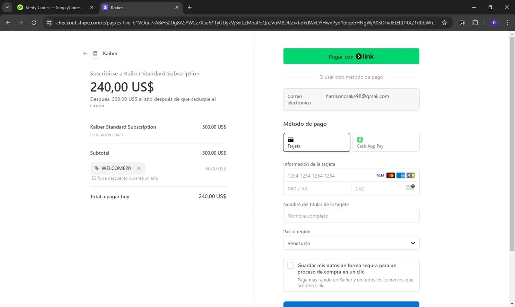Go back using the arrow beside Kaiber
The height and width of the screenshot is (307, 515).
pos(85,53)
